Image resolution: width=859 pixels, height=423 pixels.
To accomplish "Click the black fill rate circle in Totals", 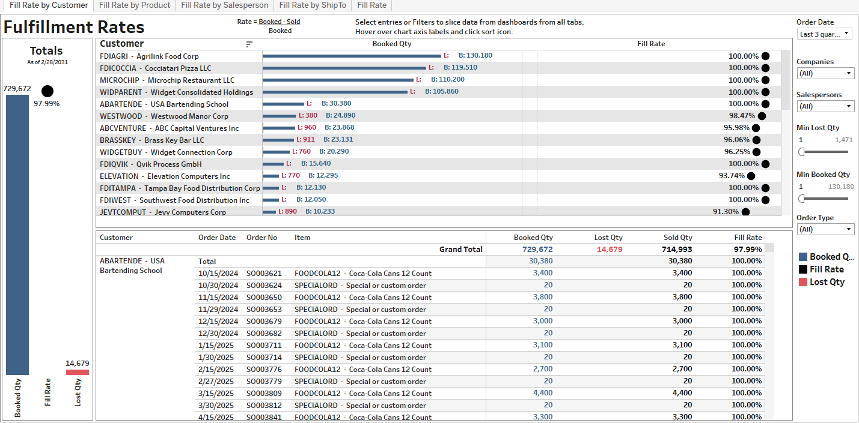I will point(47,91).
